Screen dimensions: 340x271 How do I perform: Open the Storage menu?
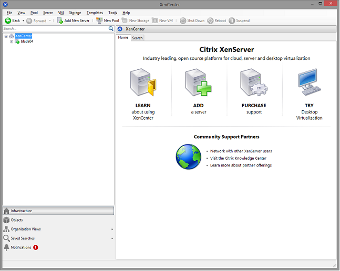[x=75, y=13]
